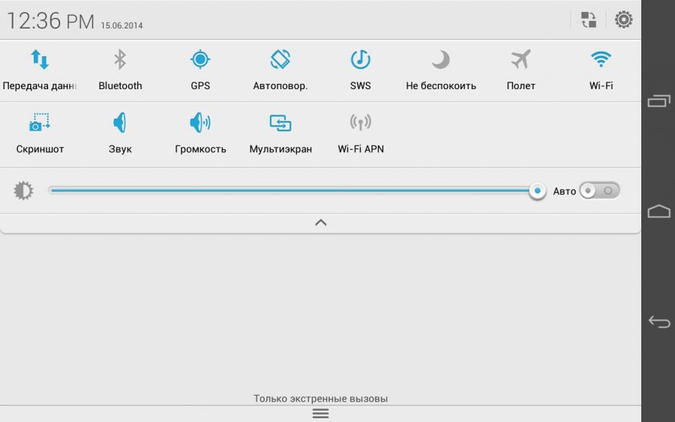Tap the Wi-Fi APN hotspot icon
Screen dimensions: 675x422
coord(361,124)
